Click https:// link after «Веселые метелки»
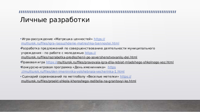This screenshot has height=112, width=200. point(126,77)
